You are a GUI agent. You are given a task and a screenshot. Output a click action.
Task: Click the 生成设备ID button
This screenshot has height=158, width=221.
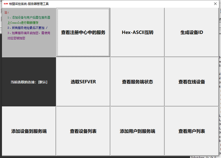click(191, 32)
